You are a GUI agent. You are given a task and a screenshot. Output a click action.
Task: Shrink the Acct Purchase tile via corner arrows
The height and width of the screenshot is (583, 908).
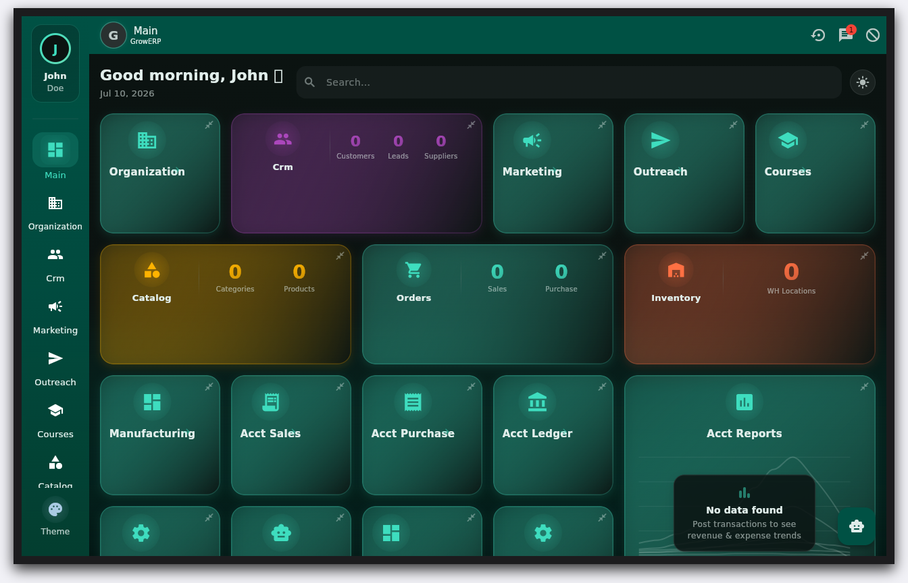(472, 387)
